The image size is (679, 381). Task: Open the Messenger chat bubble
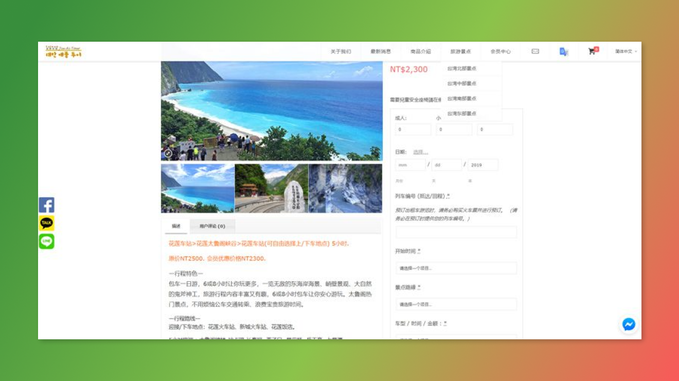coord(629,324)
